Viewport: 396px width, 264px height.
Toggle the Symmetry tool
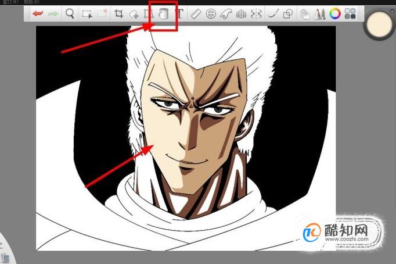[x=256, y=14]
